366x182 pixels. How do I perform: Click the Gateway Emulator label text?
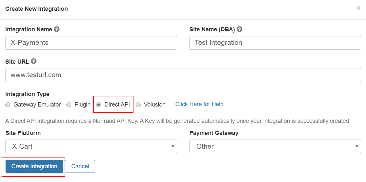(37, 105)
